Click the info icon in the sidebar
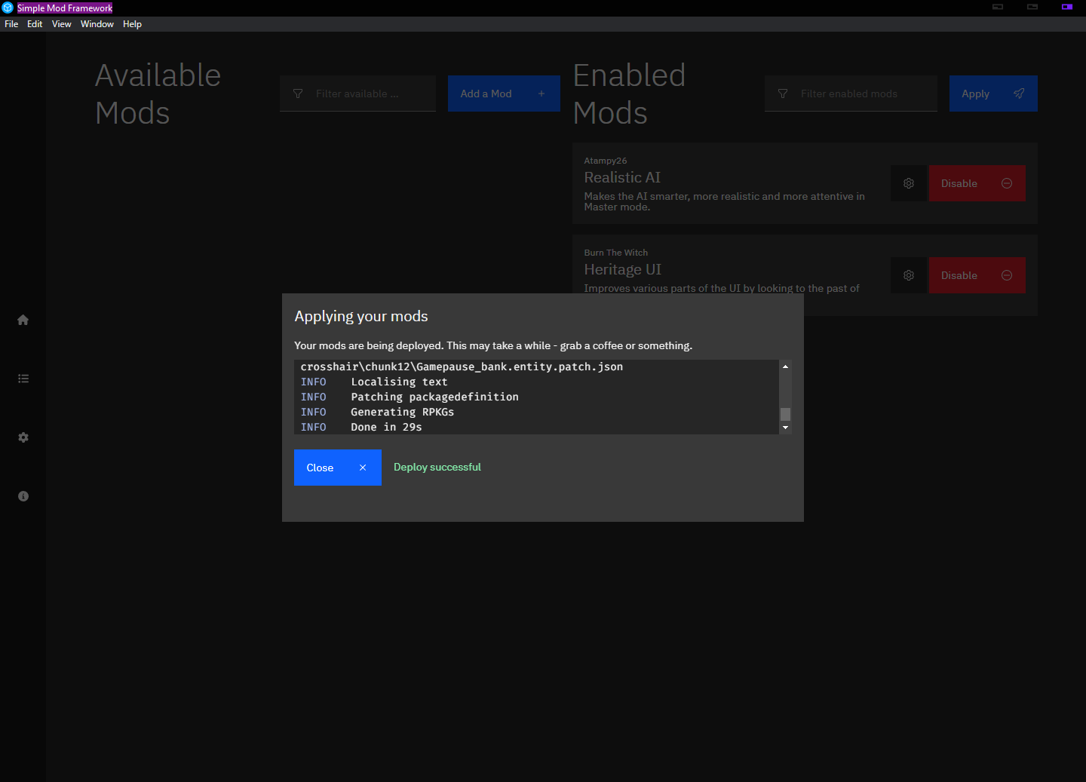1086x782 pixels. (23, 495)
